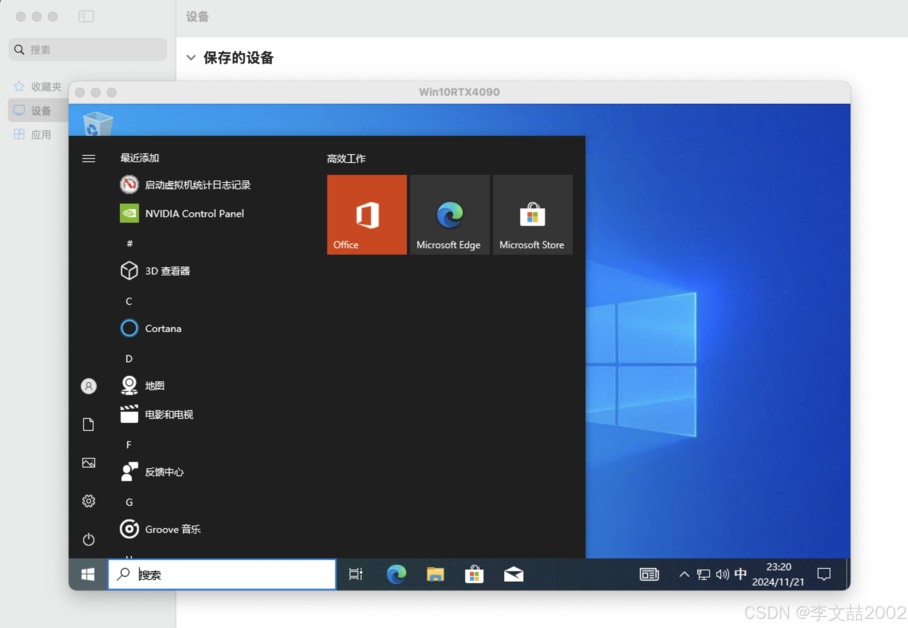Screen dimensions: 908x628
Task: Launch File Explorer from the taskbar
Action: [435, 575]
